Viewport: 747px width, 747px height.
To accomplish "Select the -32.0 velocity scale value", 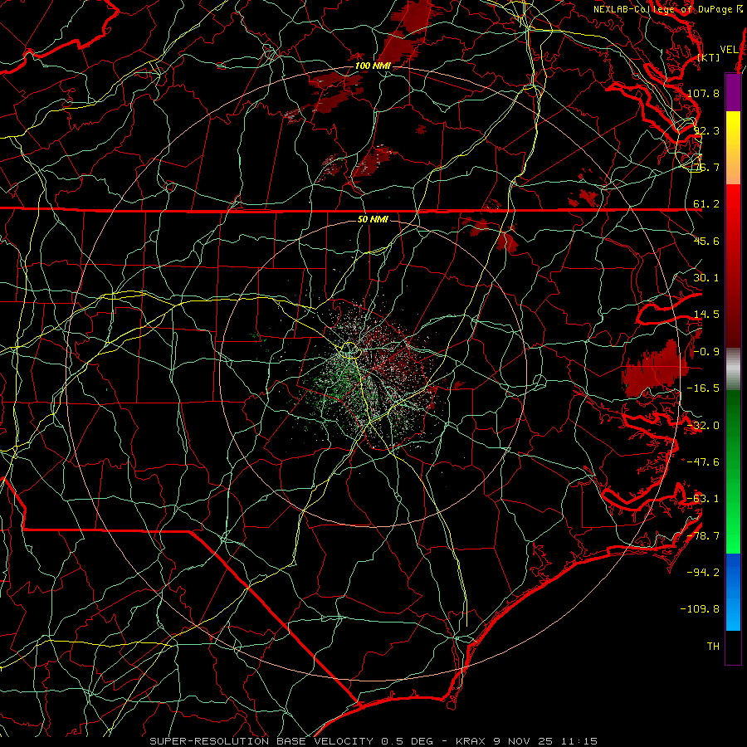I will [703, 426].
